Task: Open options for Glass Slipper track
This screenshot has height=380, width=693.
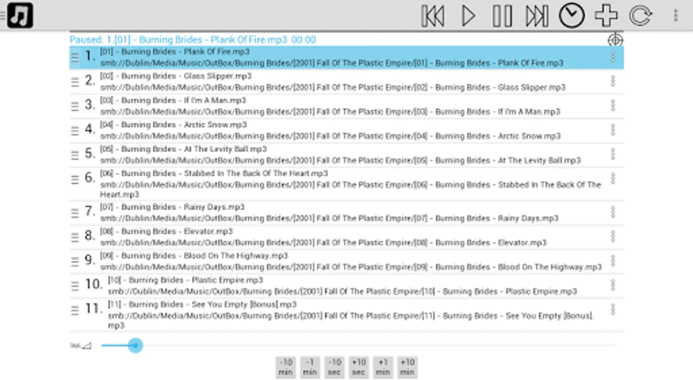Action: coord(613,81)
